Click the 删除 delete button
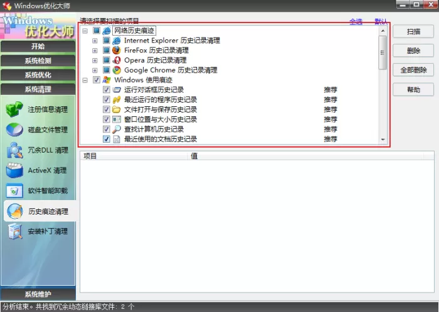The width and height of the screenshot is (439, 312). pyautogui.click(x=413, y=51)
